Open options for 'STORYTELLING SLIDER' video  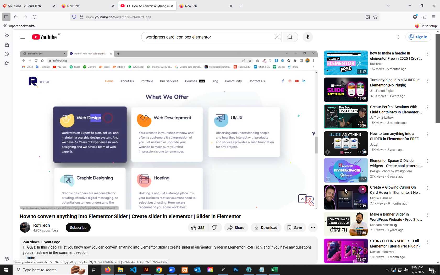pyautogui.click(x=427, y=242)
